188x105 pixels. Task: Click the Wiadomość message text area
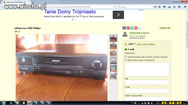coord(147,69)
